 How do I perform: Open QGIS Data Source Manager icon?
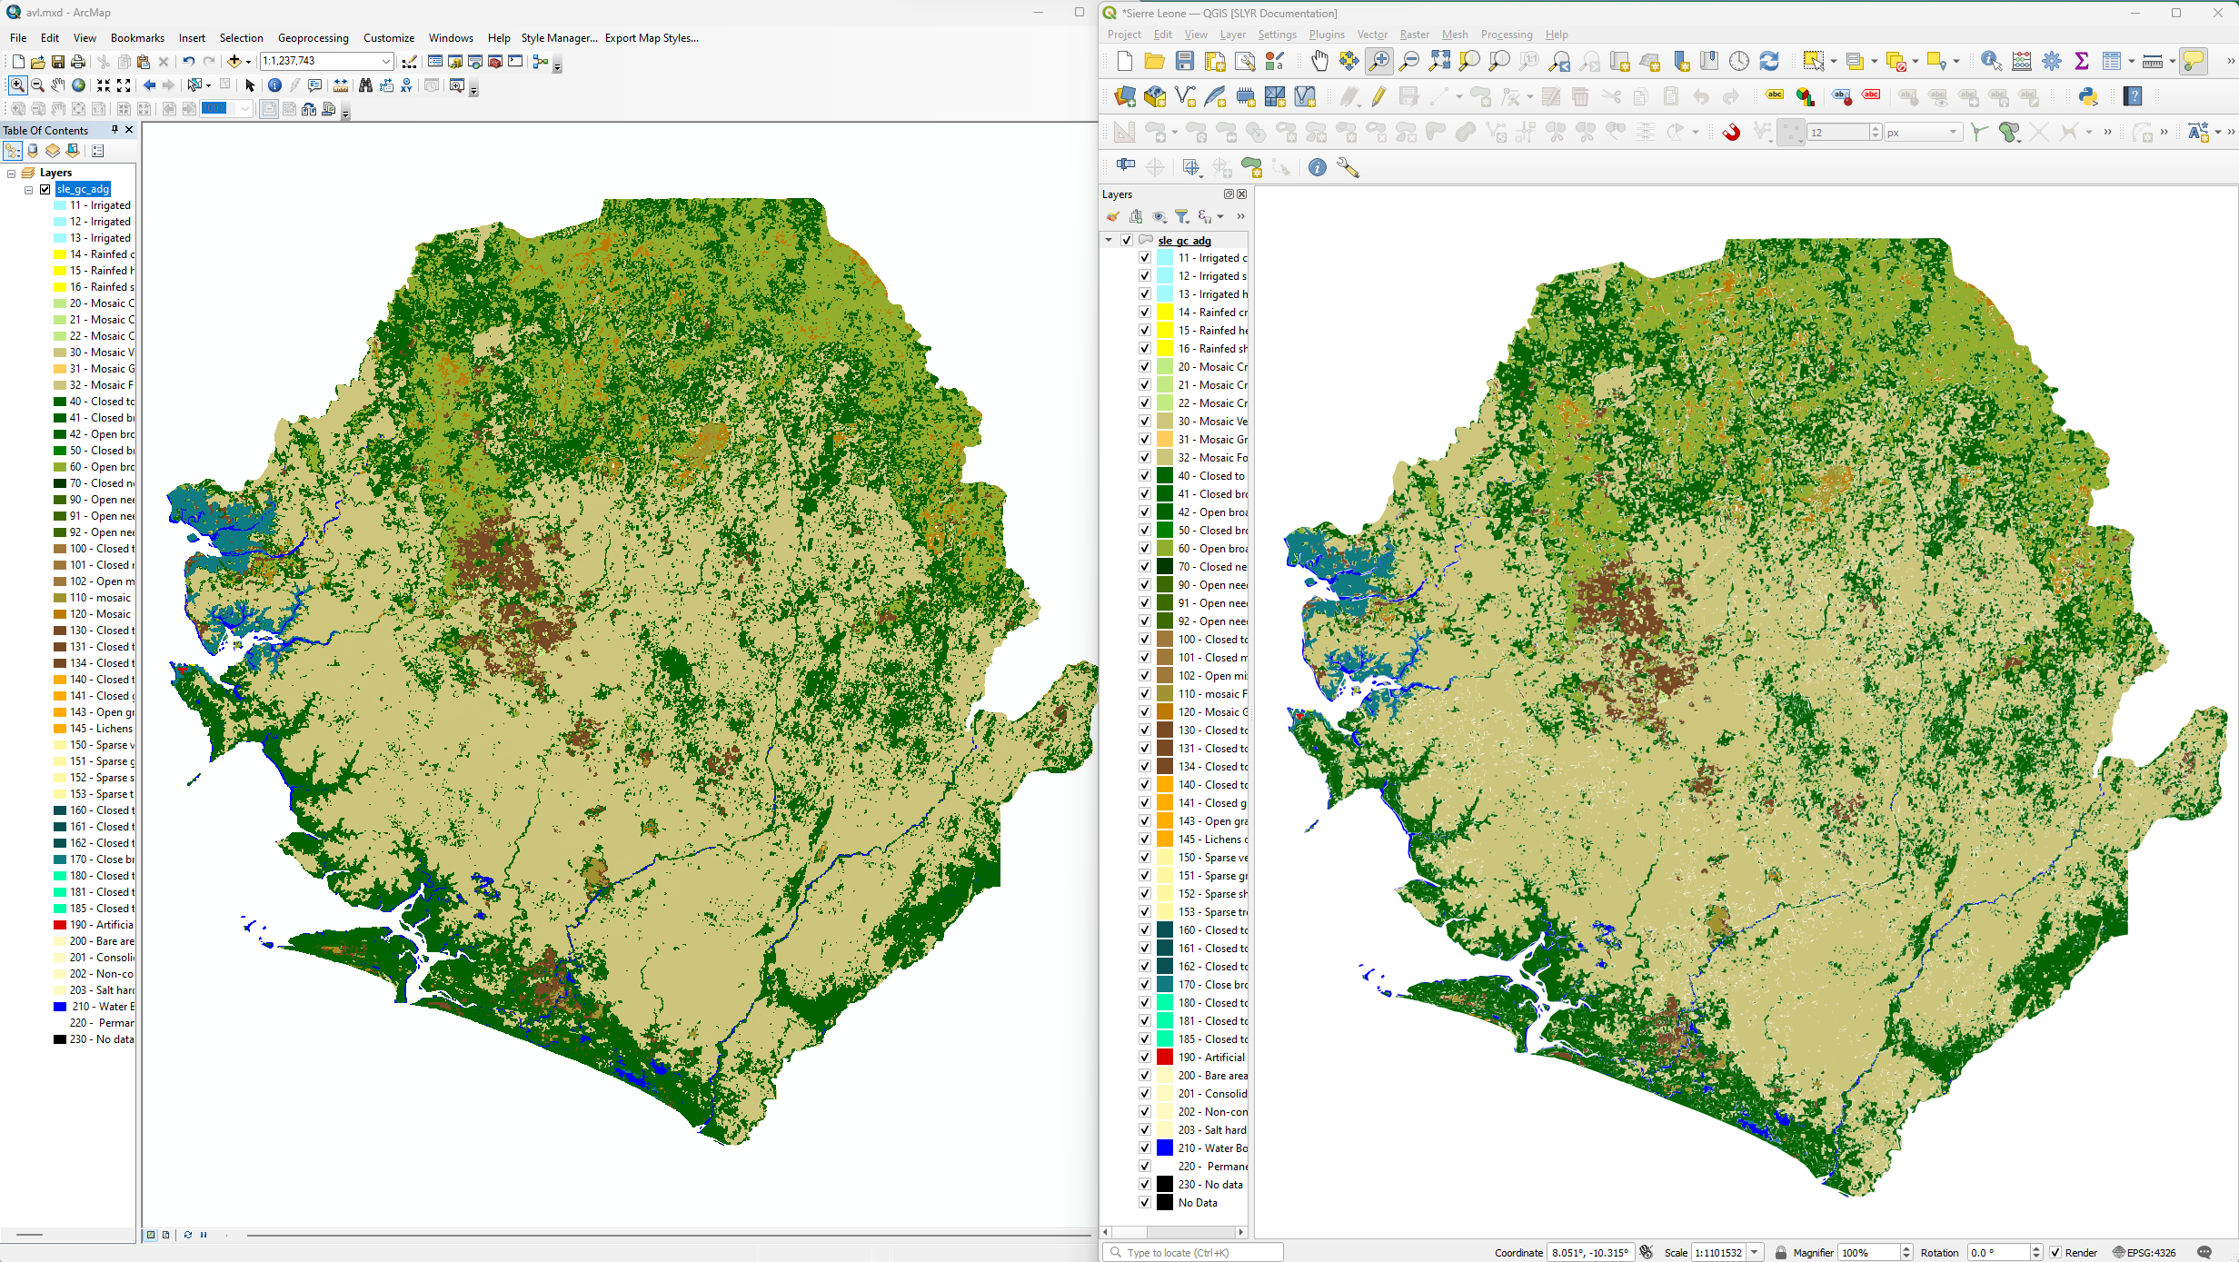click(1125, 95)
